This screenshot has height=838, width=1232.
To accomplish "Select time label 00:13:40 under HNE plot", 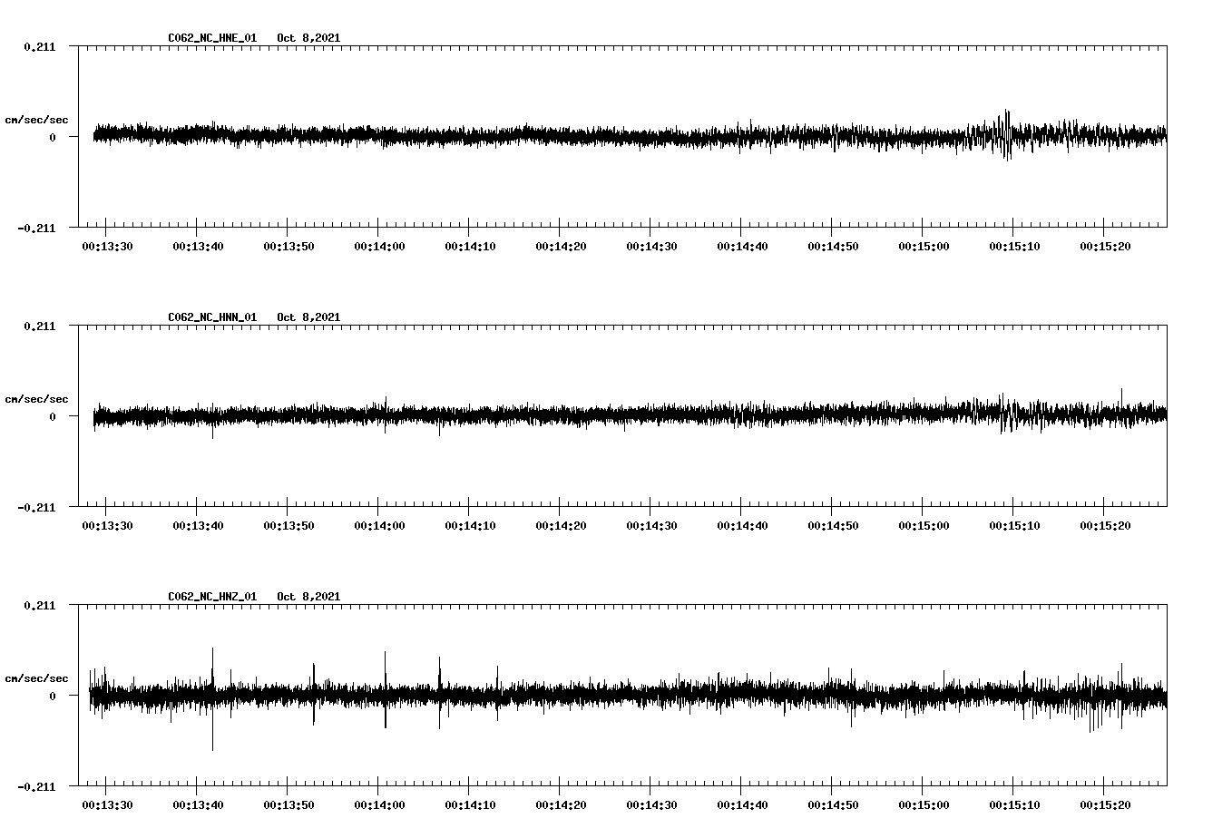I will pyautogui.click(x=198, y=247).
